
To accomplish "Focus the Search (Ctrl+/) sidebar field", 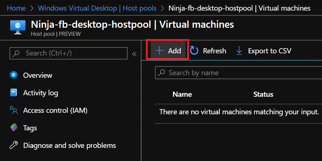I will [69, 53].
